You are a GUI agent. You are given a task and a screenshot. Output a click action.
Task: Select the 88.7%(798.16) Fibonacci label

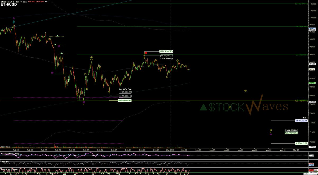pyautogui.click(x=125, y=96)
